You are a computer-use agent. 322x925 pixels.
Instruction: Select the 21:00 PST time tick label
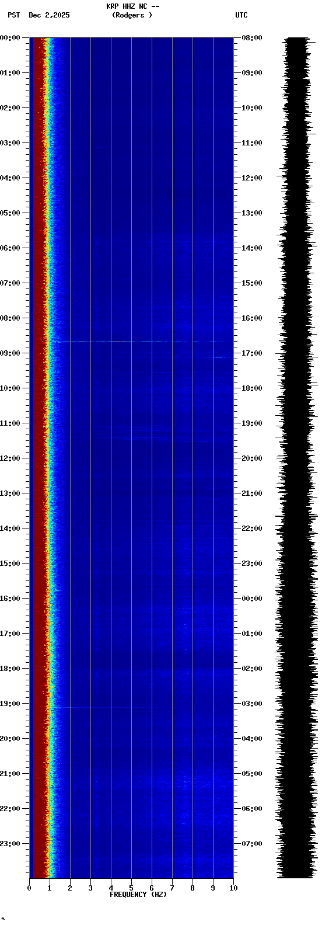click(10, 774)
